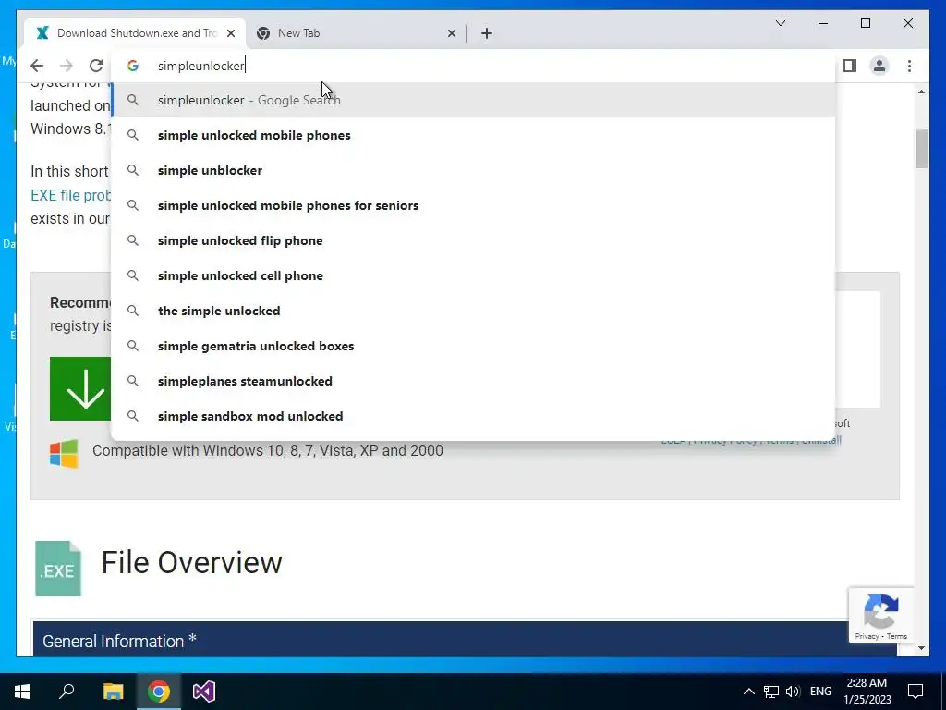
Task: Click the volume speaker tray icon
Action: [793, 692]
